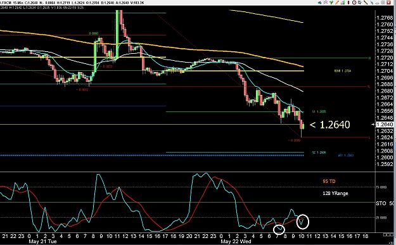Select the orange pencil drawing tool
The width and height of the screenshot is (396, 245).
coord(337,3)
